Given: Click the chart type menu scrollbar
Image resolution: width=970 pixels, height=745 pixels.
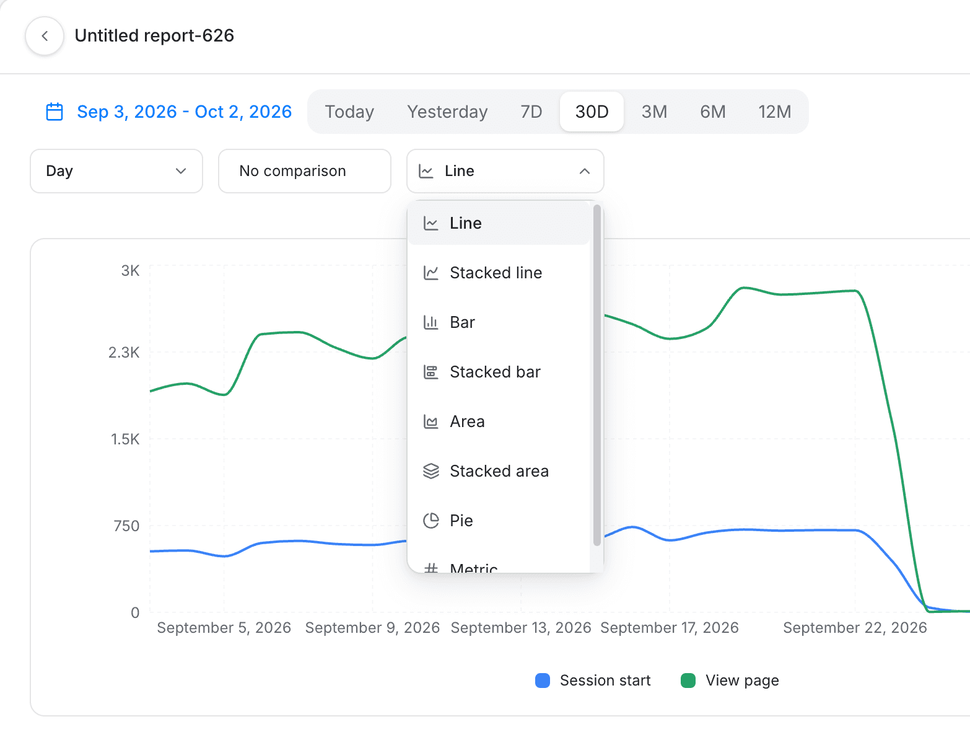Looking at the screenshot, I should [597, 375].
